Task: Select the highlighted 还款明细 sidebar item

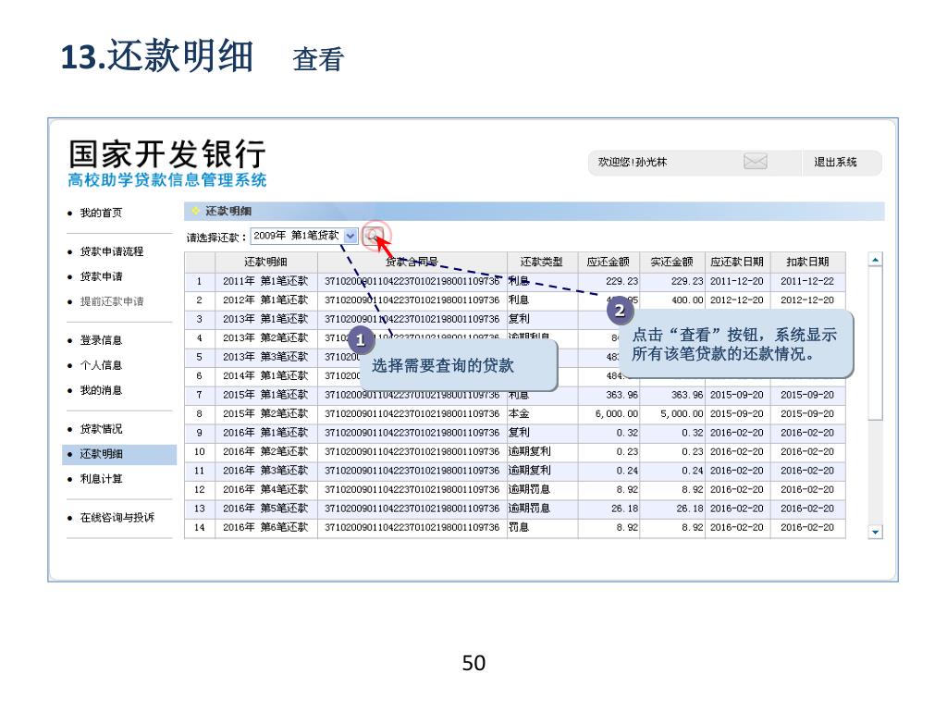Action: point(119,454)
